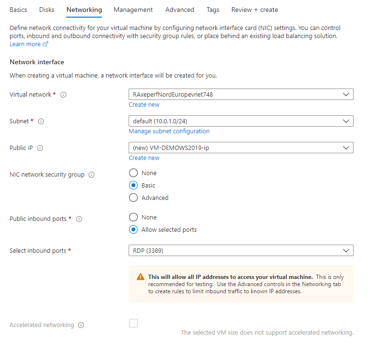
Task: Click the orange warning triangle icon
Action: [141, 277]
